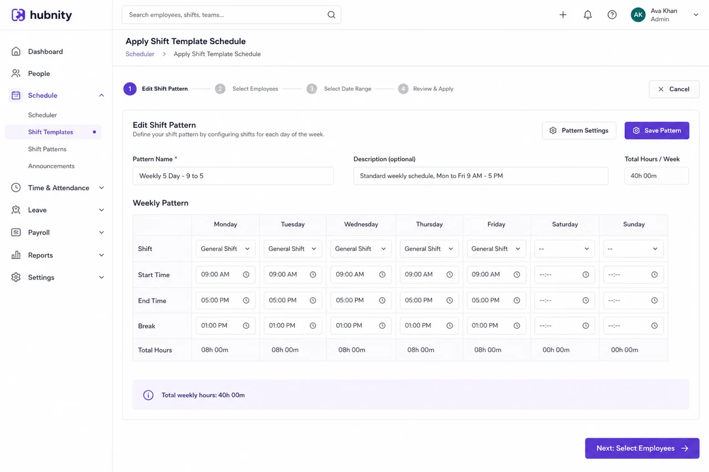
Task: Click Tuesday End Time clock icon
Action: (313, 300)
